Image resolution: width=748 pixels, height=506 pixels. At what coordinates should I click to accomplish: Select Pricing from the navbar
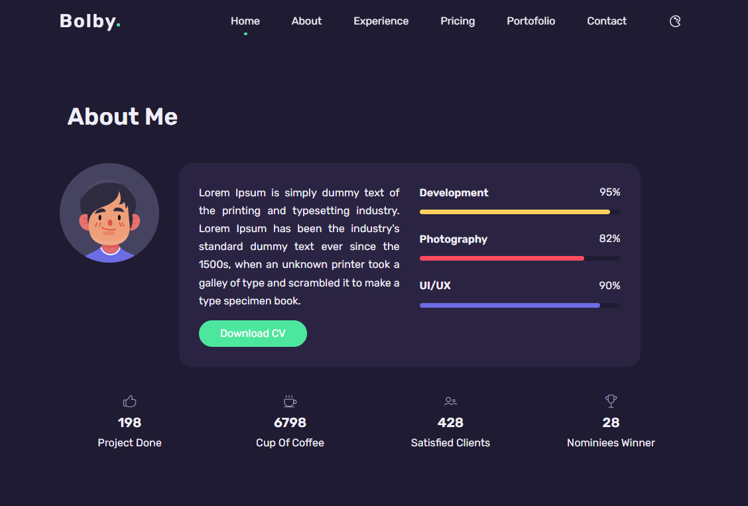click(x=458, y=21)
